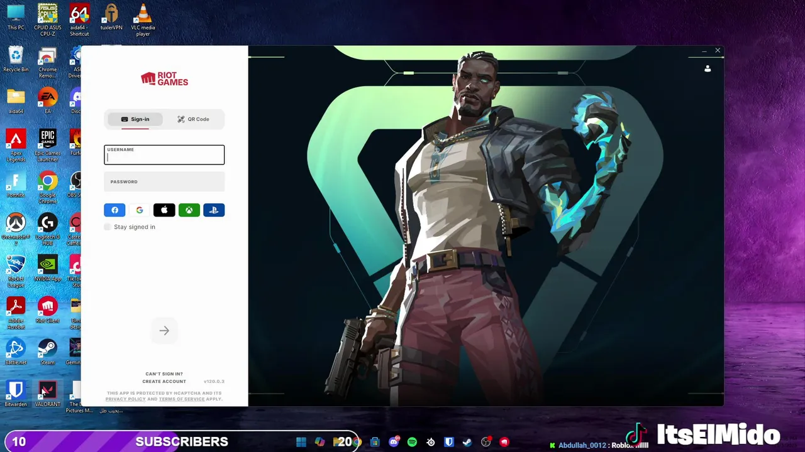The width and height of the screenshot is (805, 452).
Task: Select Rocket League desktop icon
Action: pos(16,271)
